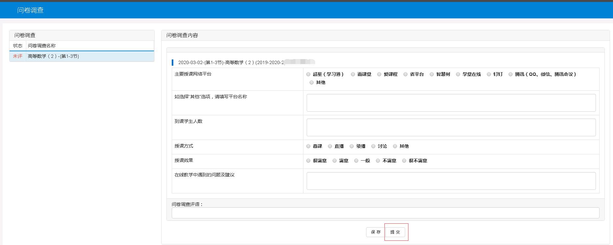Select the 超星（学习通）platform radio button

308,74
